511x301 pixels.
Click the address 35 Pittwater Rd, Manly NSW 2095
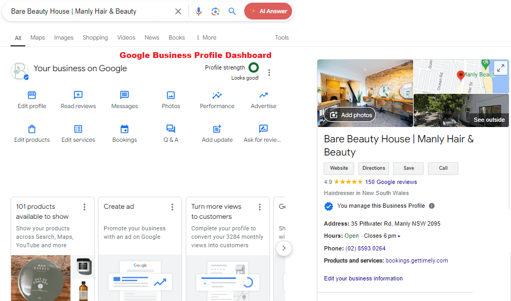(395, 224)
